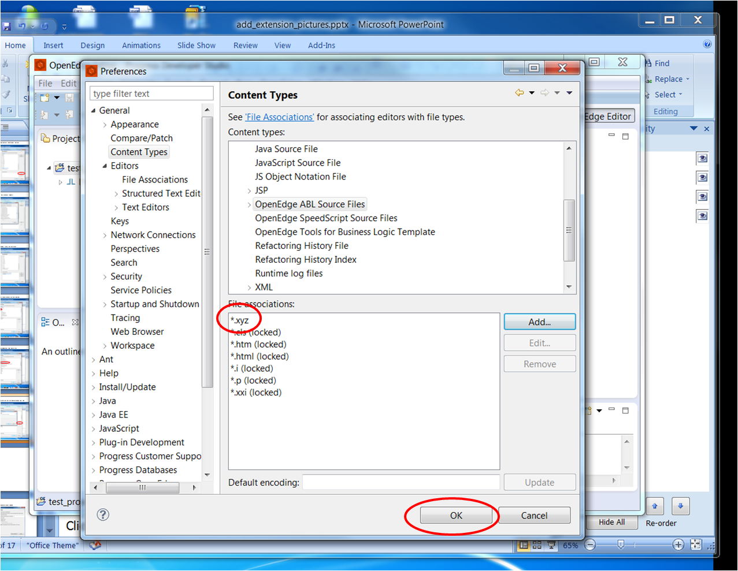Go back using the yellow arrow in Preferences
Image resolution: width=738 pixels, height=571 pixels.
520,93
